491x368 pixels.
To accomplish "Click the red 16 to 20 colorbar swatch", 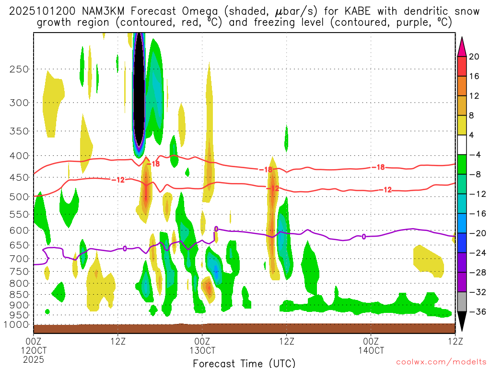I will [462, 66].
